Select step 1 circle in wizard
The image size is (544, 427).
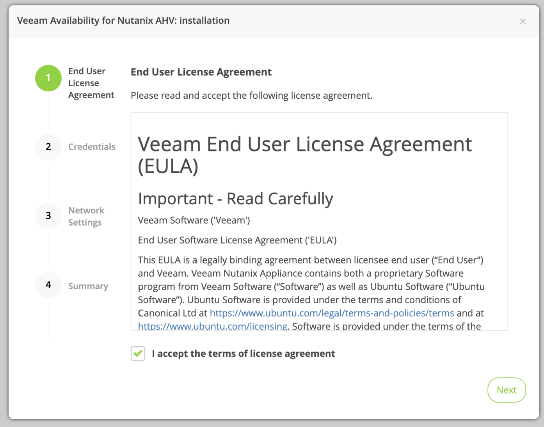pyautogui.click(x=48, y=78)
